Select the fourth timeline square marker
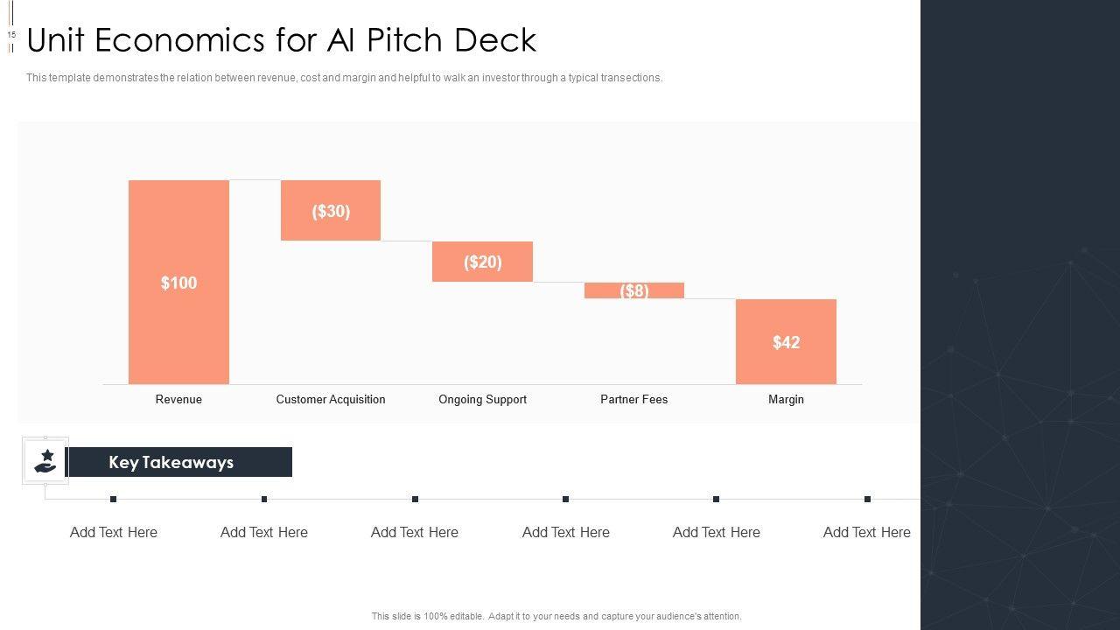 566,500
